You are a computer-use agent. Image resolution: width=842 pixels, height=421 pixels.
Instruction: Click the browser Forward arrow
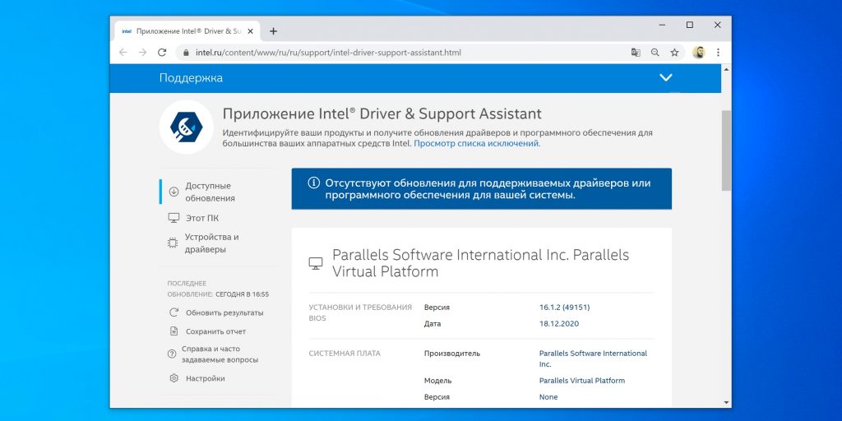coord(142,53)
